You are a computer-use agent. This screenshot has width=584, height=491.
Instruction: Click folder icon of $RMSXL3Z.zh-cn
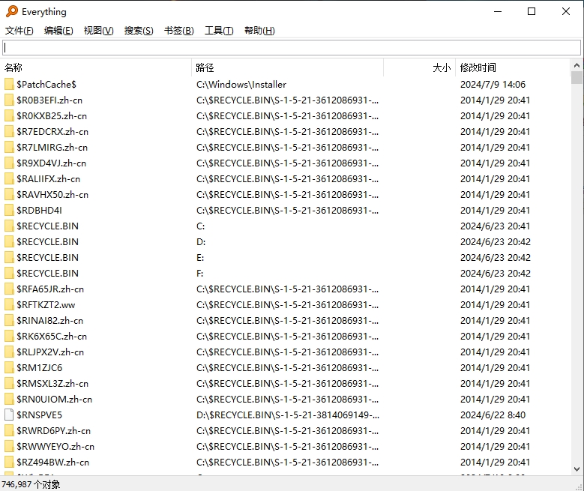pyautogui.click(x=9, y=383)
